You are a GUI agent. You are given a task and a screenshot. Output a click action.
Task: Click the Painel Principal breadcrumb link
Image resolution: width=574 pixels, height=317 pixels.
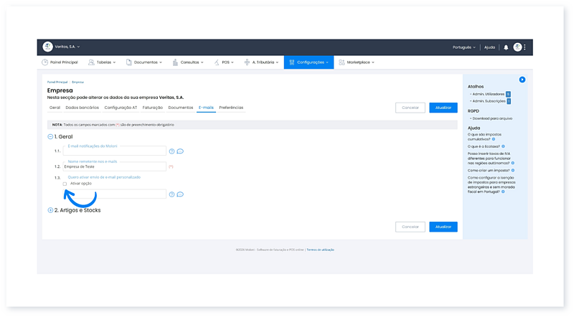[x=57, y=82]
